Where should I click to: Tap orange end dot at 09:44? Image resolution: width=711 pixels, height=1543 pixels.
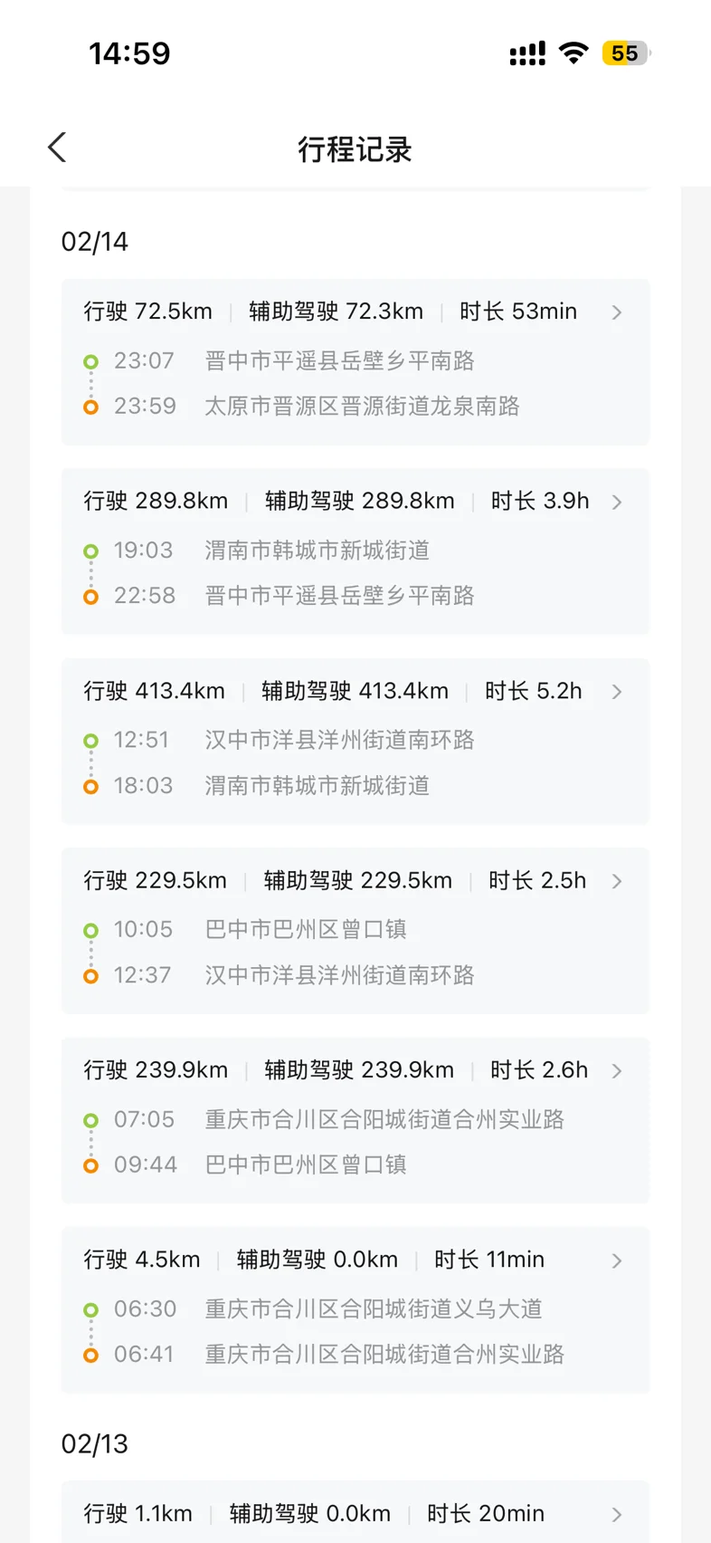(90, 1165)
